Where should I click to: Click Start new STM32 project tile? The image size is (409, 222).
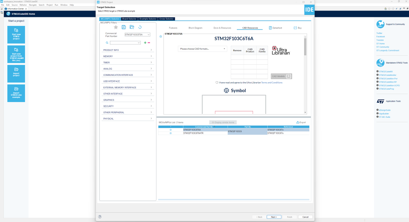16,35
